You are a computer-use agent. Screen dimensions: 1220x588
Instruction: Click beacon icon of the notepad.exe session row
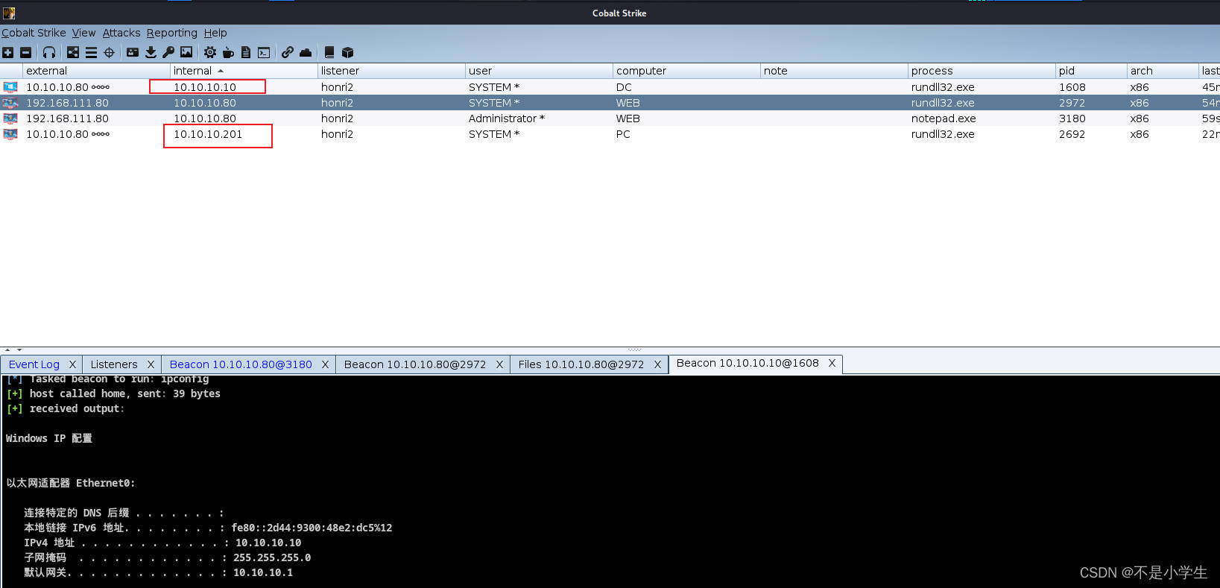10,118
